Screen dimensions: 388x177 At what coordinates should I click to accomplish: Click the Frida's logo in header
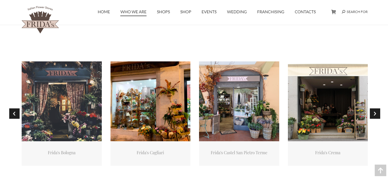point(40,20)
